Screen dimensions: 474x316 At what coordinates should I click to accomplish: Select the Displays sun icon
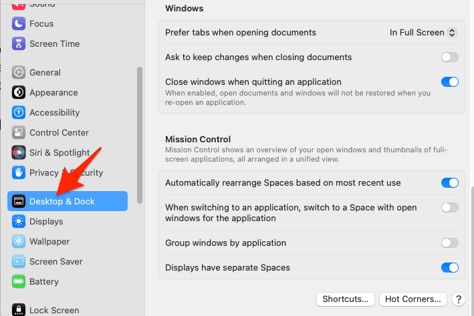coord(19,222)
